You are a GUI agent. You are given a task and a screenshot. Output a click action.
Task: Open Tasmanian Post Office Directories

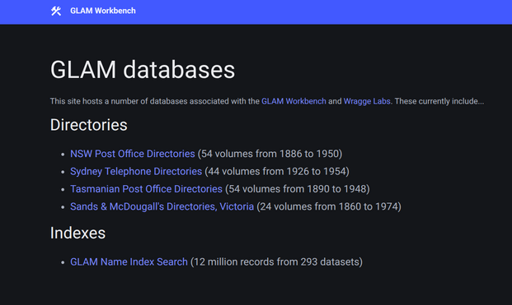146,189
